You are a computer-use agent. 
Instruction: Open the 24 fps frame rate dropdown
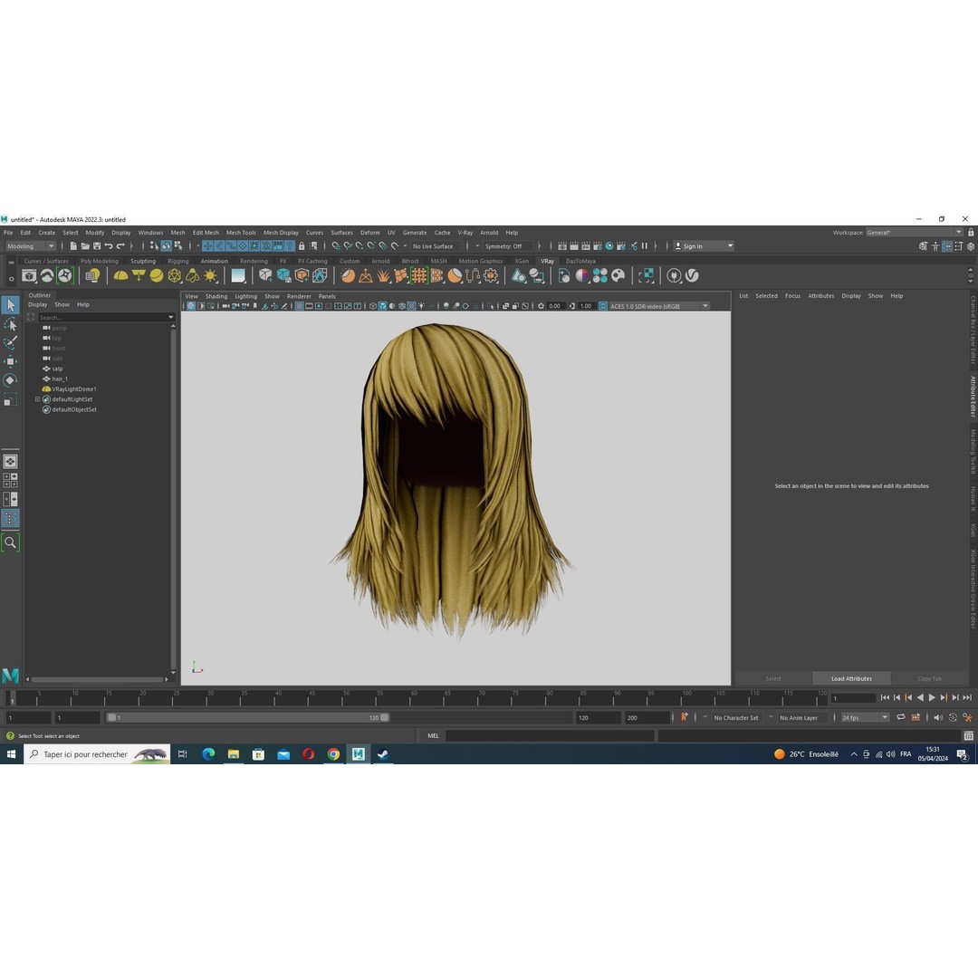[865, 718]
